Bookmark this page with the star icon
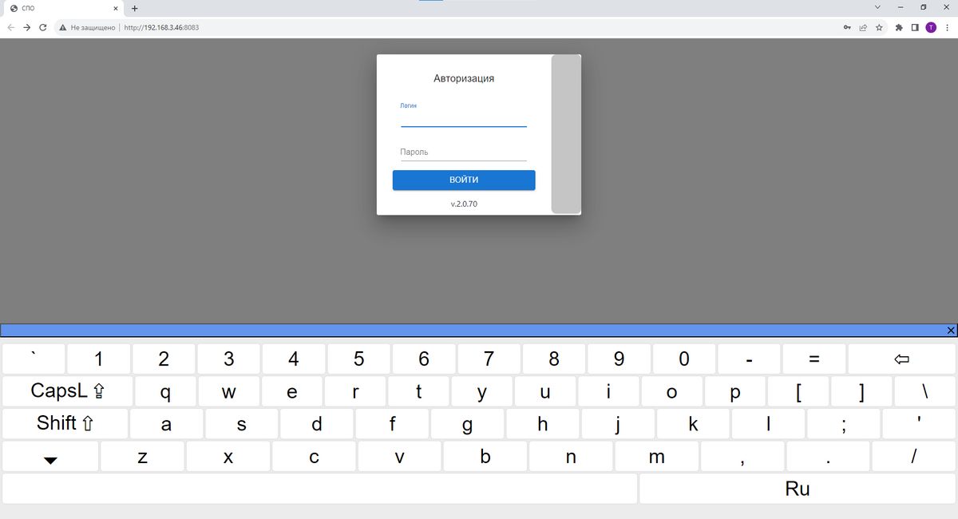Screen dimensions: 958x519 879,27
